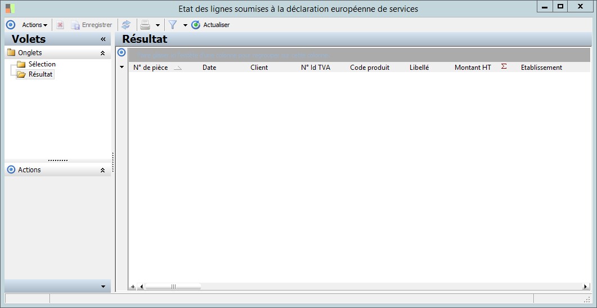This screenshot has width=597, height=308.
Task: Click the printer icon in toolbar
Action: [x=145, y=25]
